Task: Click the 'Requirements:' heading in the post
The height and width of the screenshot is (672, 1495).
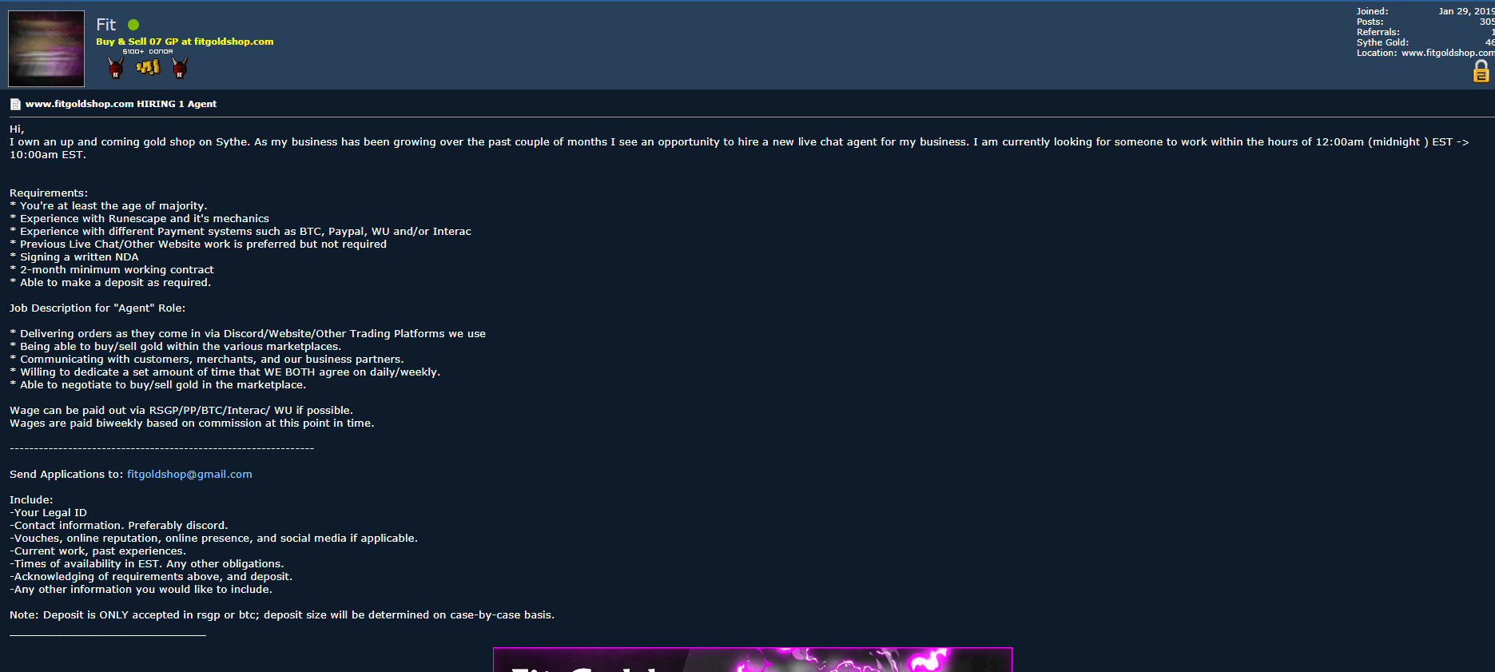Action: (x=49, y=193)
